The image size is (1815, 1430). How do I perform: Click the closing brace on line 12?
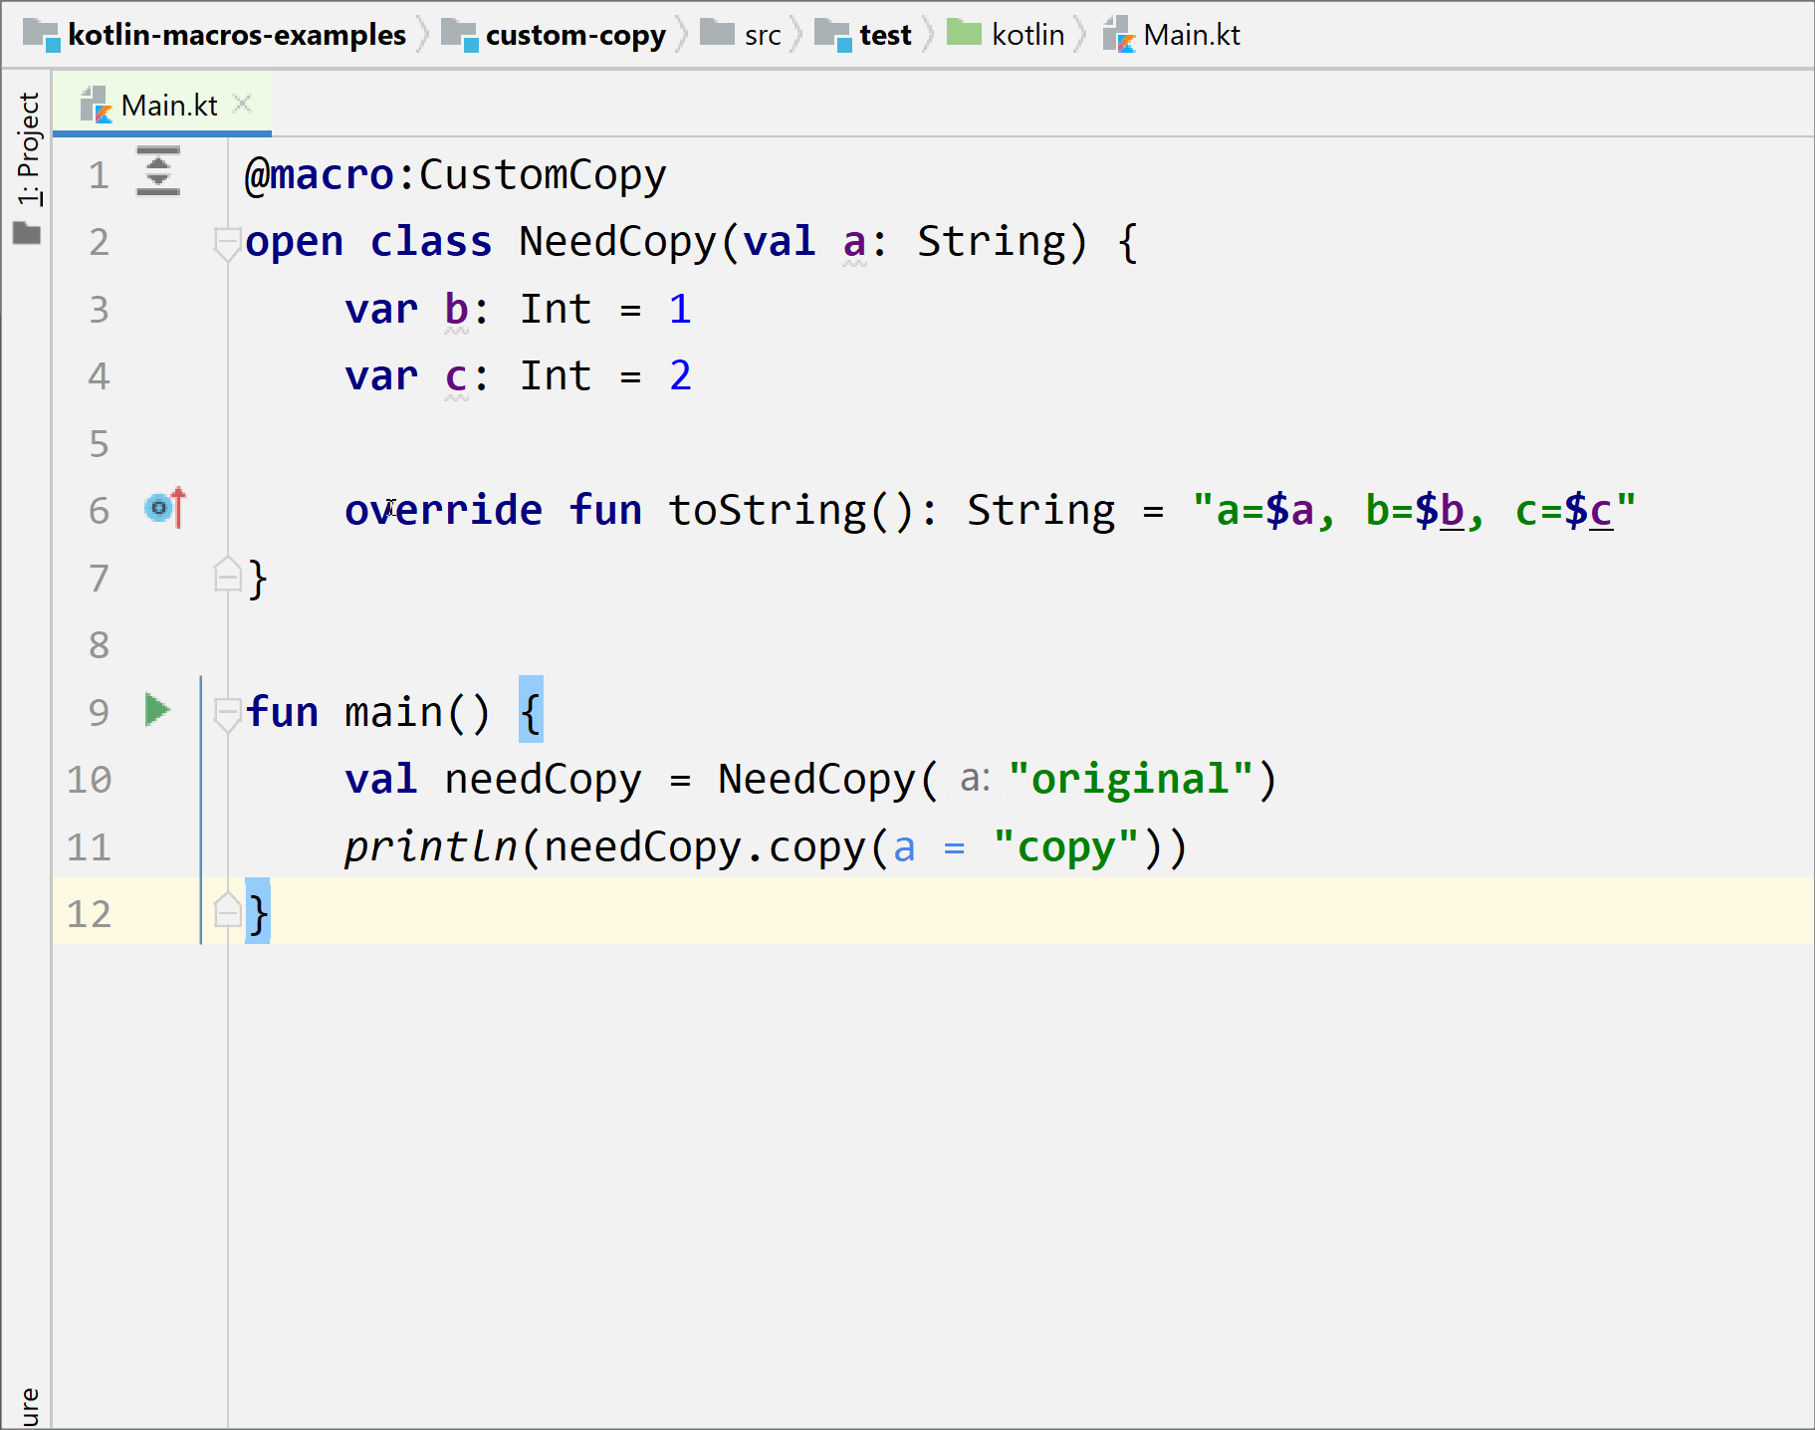257,912
